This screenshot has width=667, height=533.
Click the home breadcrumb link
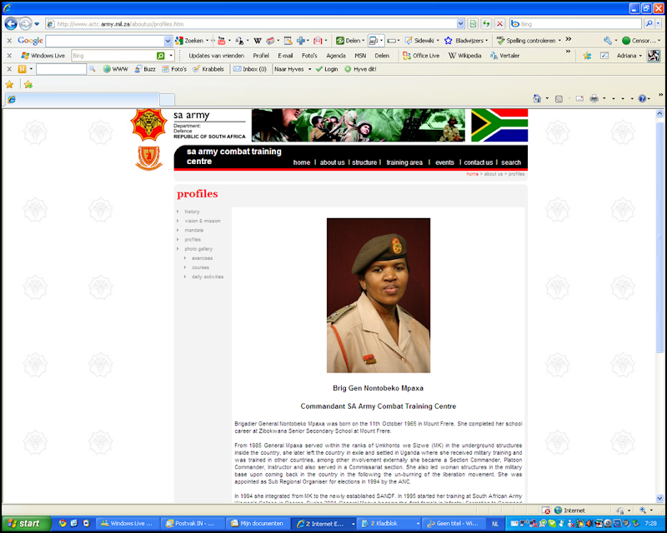click(472, 174)
